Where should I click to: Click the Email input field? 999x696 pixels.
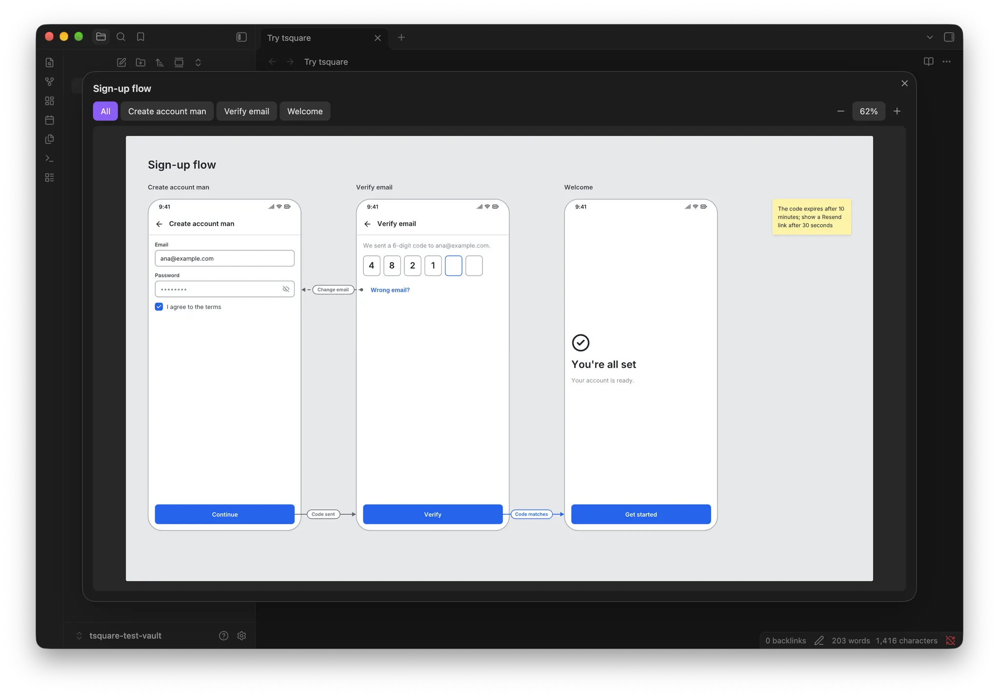pos(224,258)
